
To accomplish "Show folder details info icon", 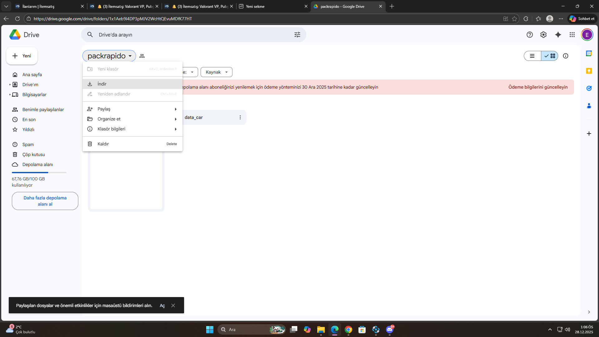I will 566,56.
